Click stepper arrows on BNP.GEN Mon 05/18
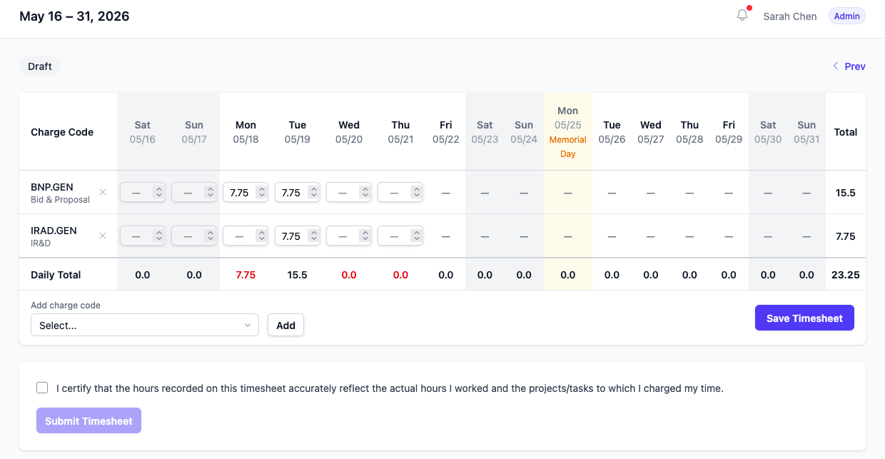 [261, 193]
